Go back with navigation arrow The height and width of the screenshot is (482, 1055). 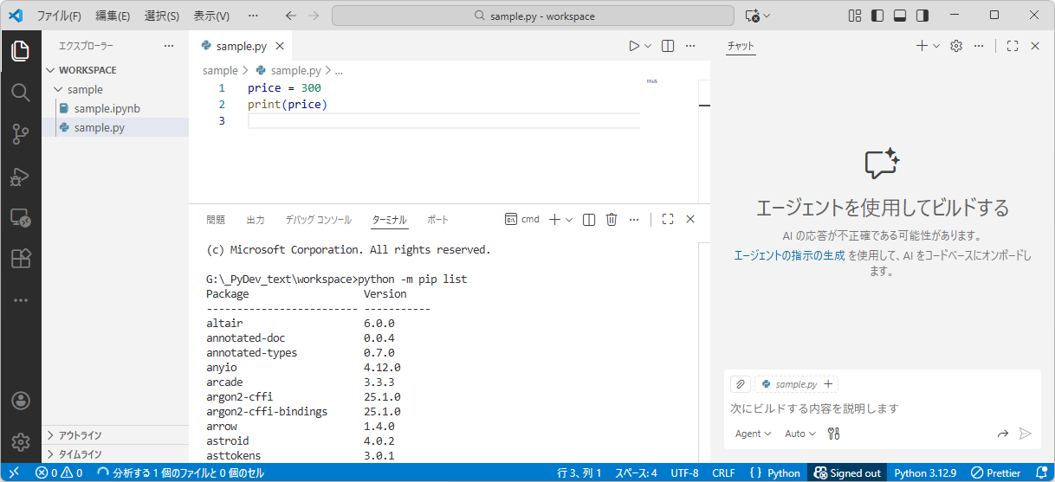point(291,16)
